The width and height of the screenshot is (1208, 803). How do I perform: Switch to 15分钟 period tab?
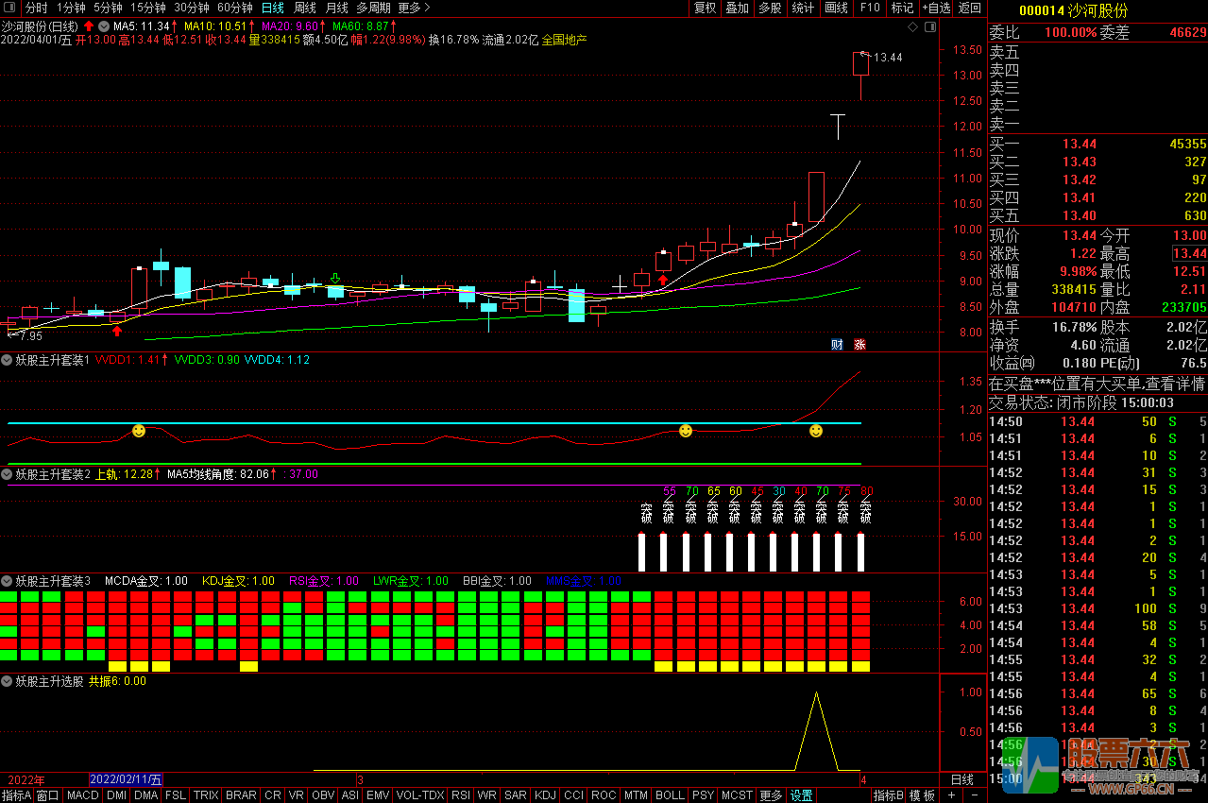coord(148,8)
